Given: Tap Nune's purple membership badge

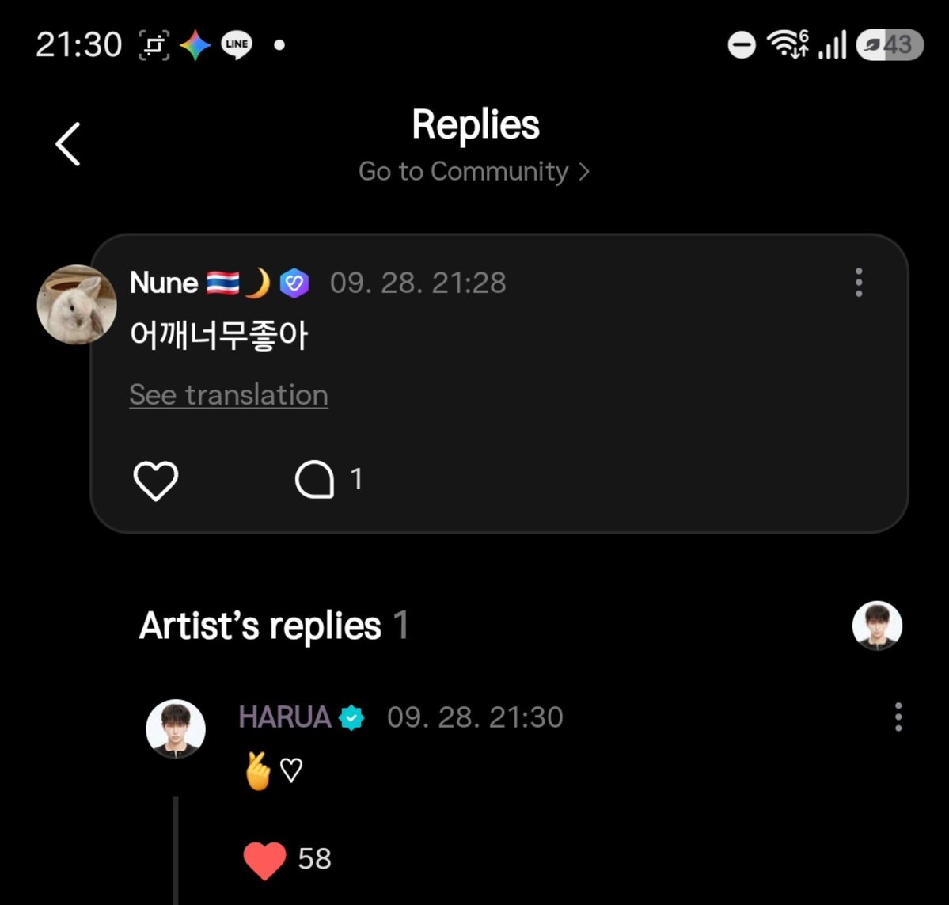Looking at the screenshot, I should [x=294, y=283].
